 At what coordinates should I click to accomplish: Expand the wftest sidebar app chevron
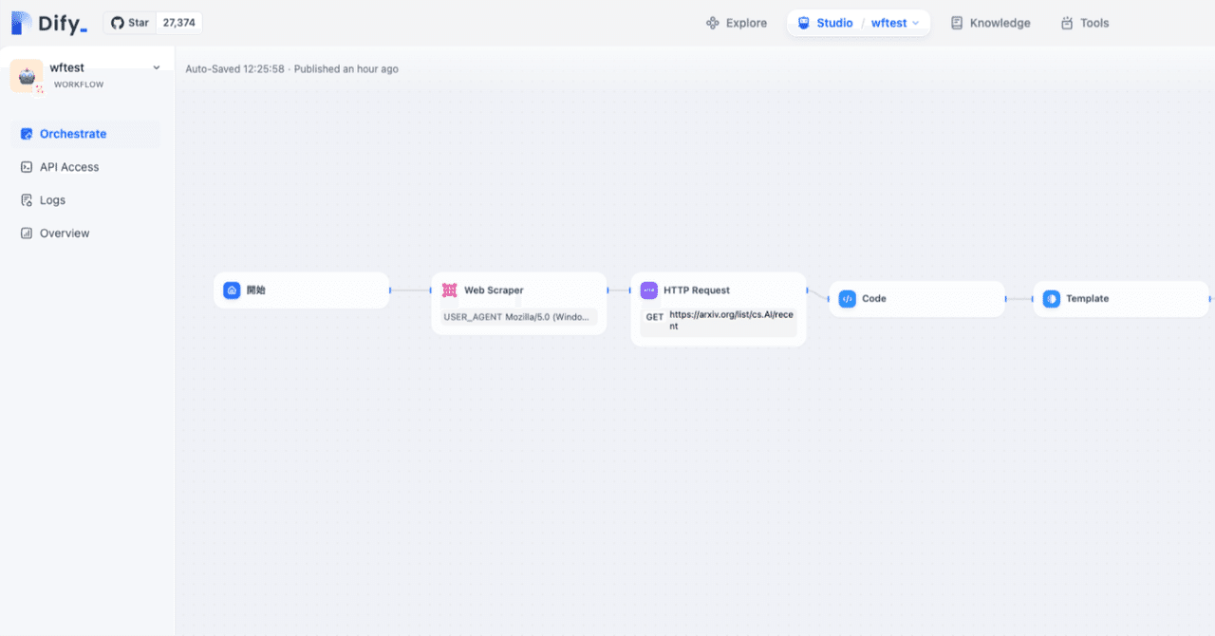[x=157, y=67]
